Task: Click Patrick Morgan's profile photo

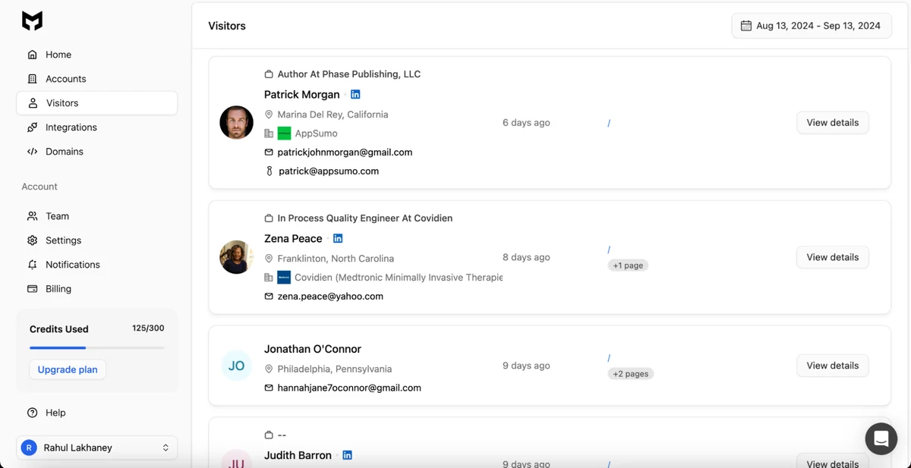Action: pos(236,122)
